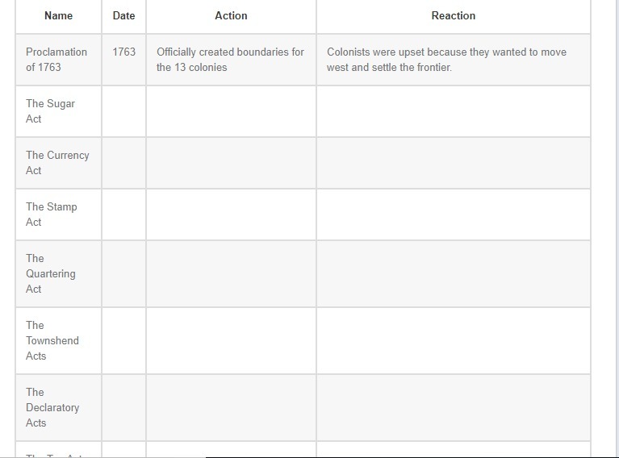
Task: Click the Action cell for The Quartering Act
Action: point(231,273)
